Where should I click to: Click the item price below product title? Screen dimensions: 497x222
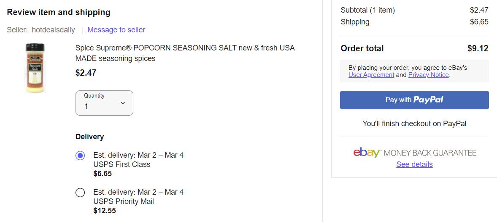coord(86,73)
